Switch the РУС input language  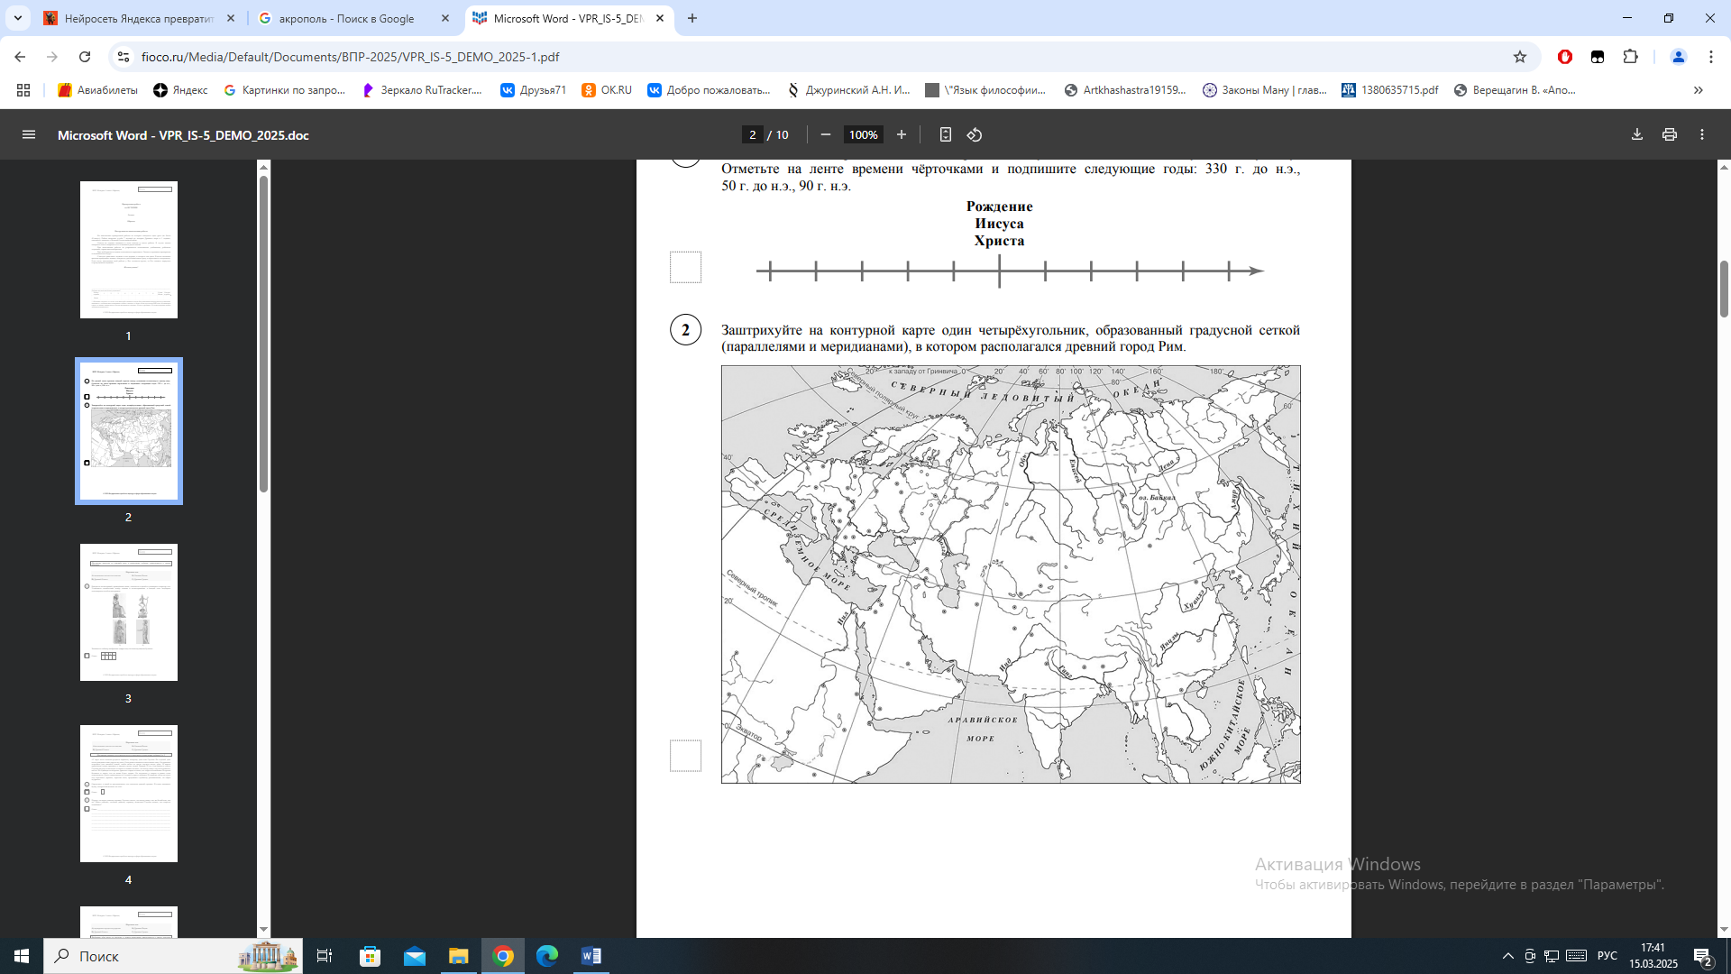[x=1607, y=956]
